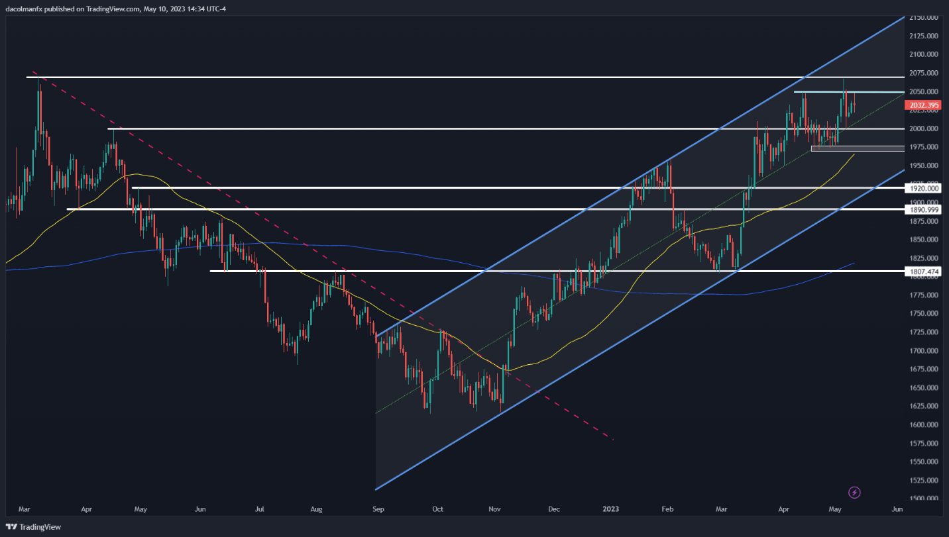The width and height of the screenshot is (949, 537).
Task: Click the 1575.000 price axis tick
Action: [925, 443]
